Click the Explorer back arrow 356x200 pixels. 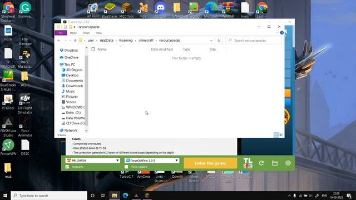pos(59,41)
